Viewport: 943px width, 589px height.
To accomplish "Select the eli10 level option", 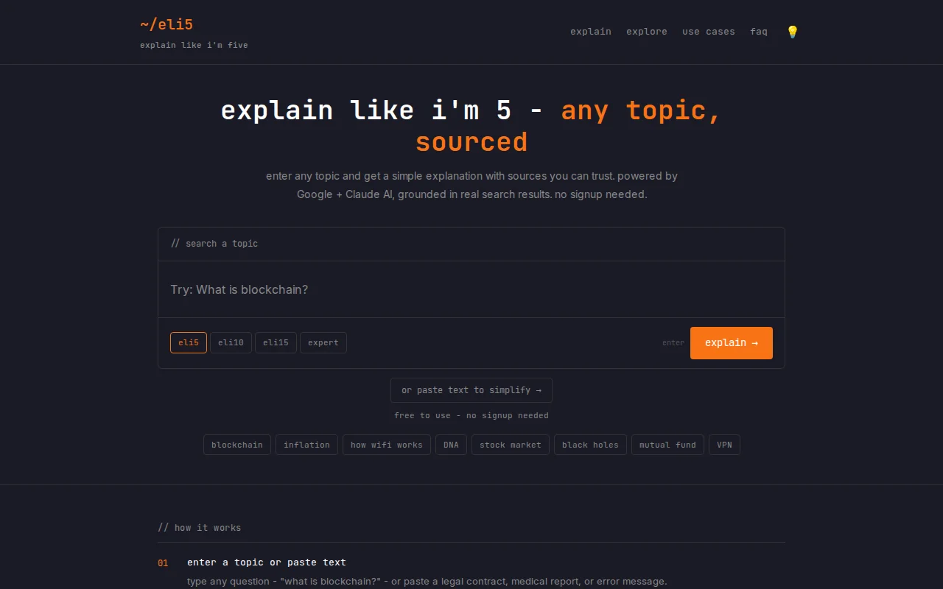I will tap(231, 343).
